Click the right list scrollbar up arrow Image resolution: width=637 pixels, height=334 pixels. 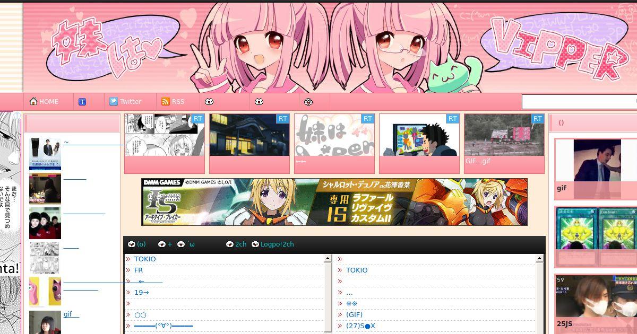click(539, 259)
